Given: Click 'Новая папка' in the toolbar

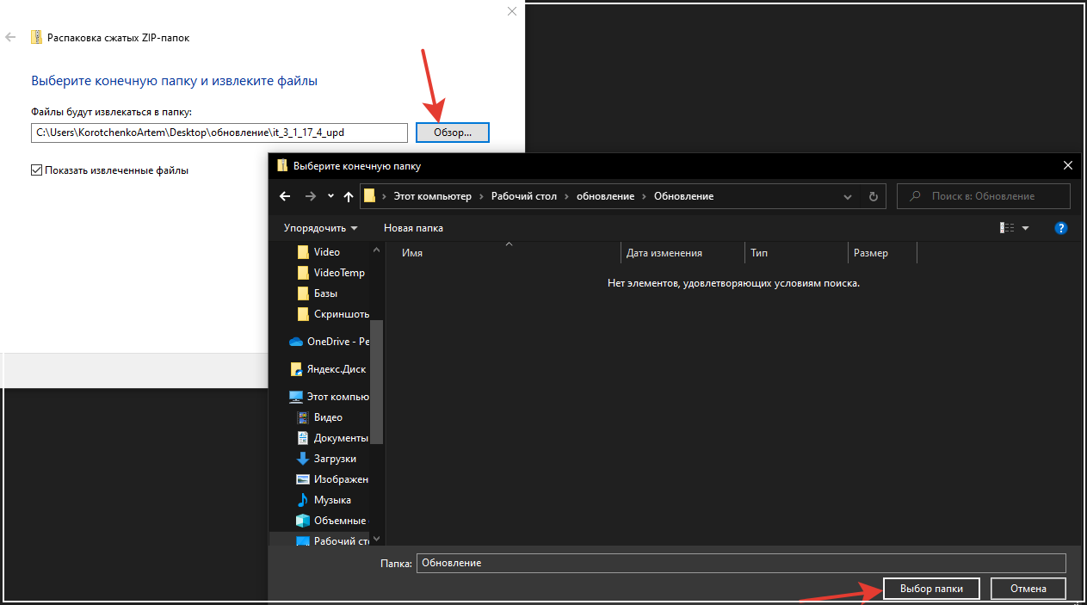Looking at the screenshot, I should (x=413, y=228).
